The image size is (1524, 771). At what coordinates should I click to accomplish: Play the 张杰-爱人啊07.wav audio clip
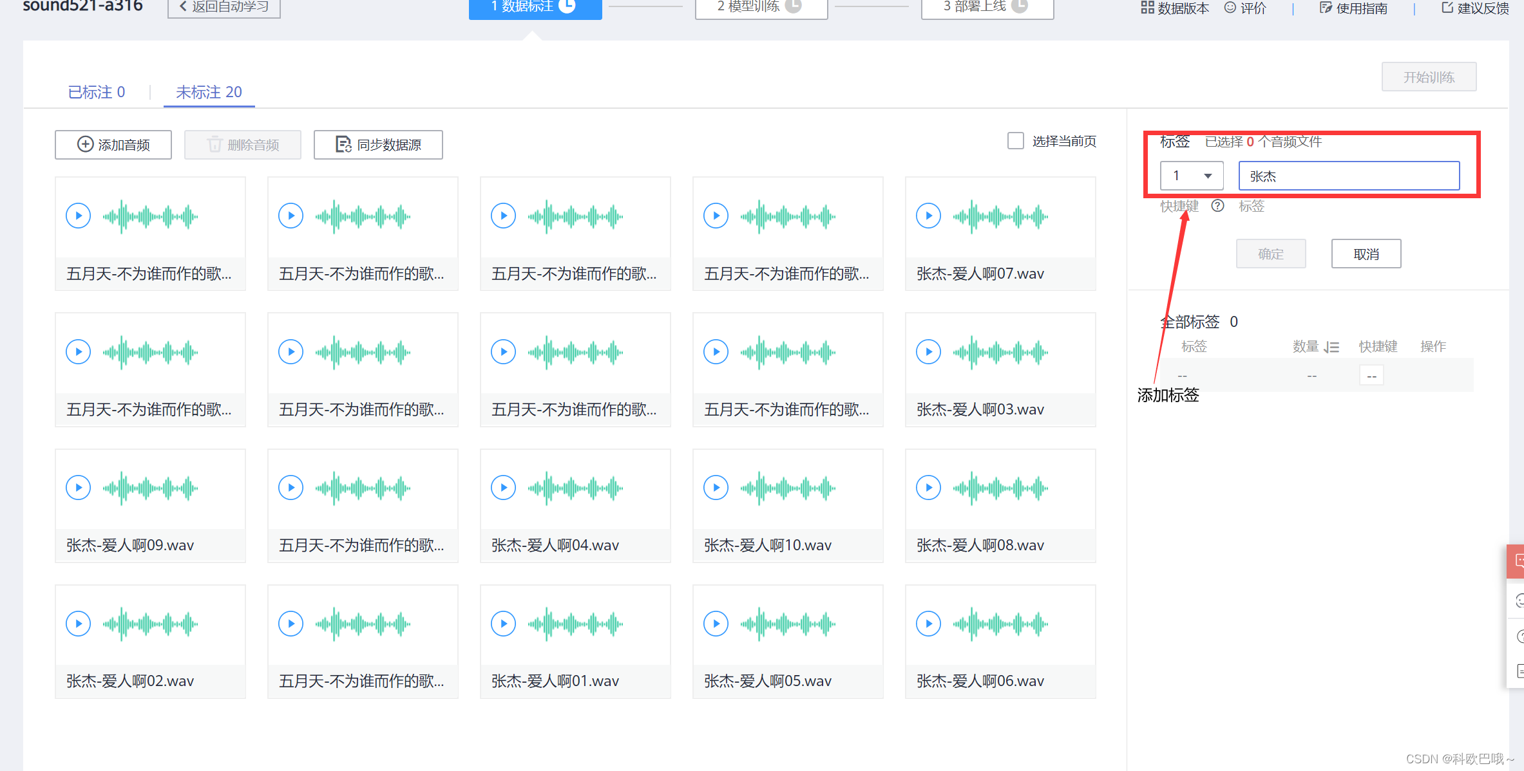(x=928, y=216)
